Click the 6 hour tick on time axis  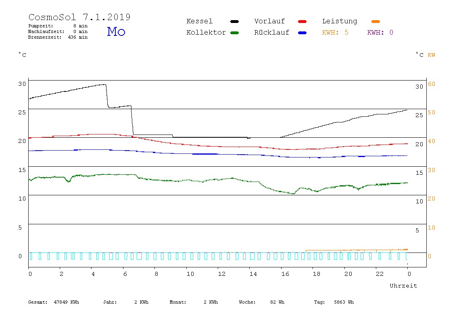click(x=125, y=274)
